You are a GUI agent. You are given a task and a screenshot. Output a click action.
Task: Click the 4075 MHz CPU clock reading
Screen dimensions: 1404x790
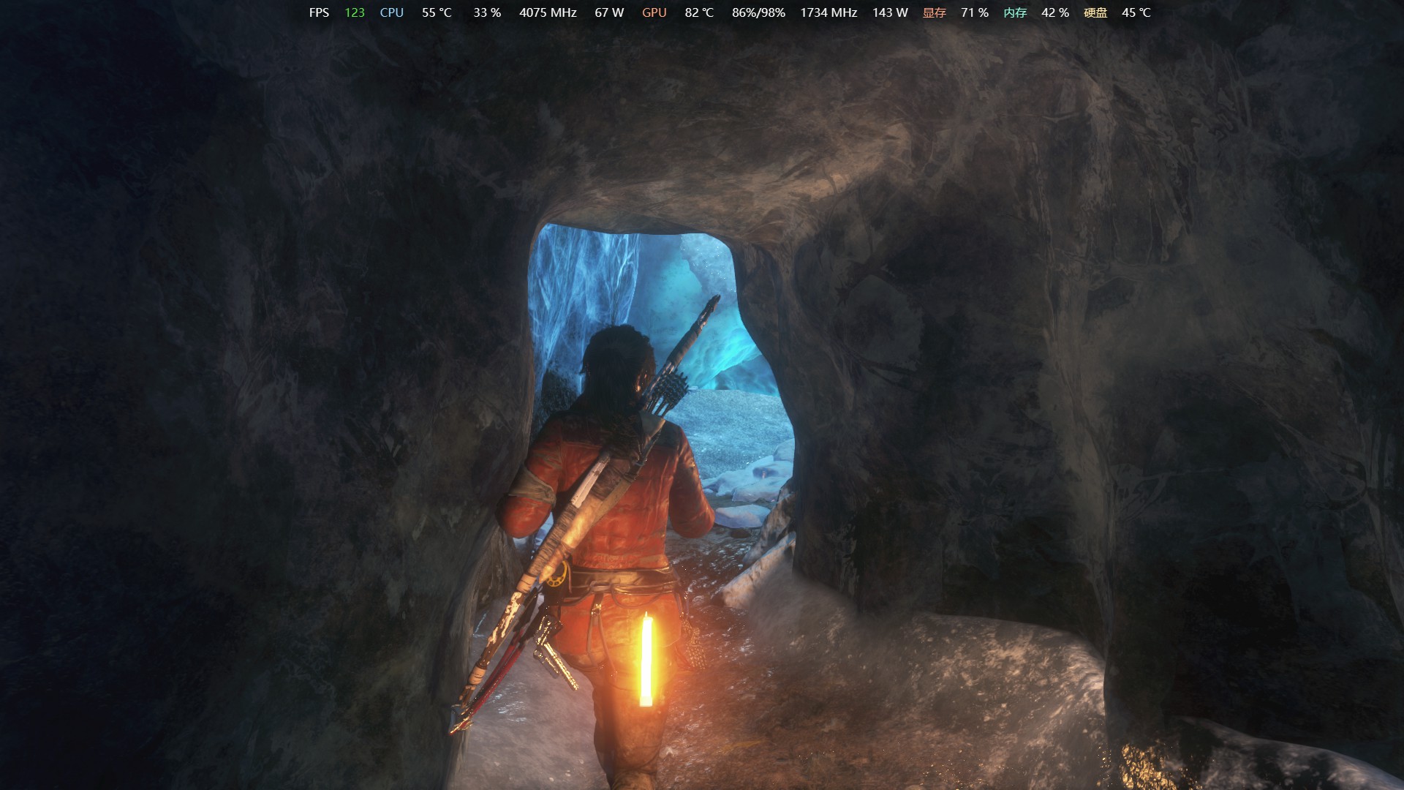click(x=548, y=12)
